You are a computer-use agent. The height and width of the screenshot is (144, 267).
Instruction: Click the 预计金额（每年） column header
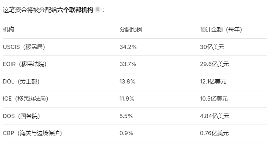221,29
